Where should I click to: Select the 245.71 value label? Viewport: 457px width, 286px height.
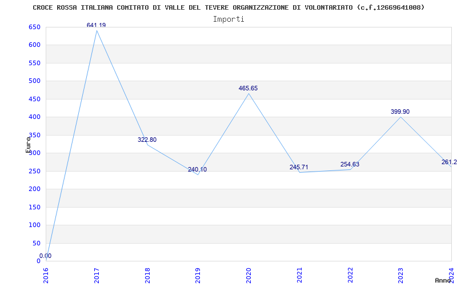pyautogui.click(x=299, y=167)
